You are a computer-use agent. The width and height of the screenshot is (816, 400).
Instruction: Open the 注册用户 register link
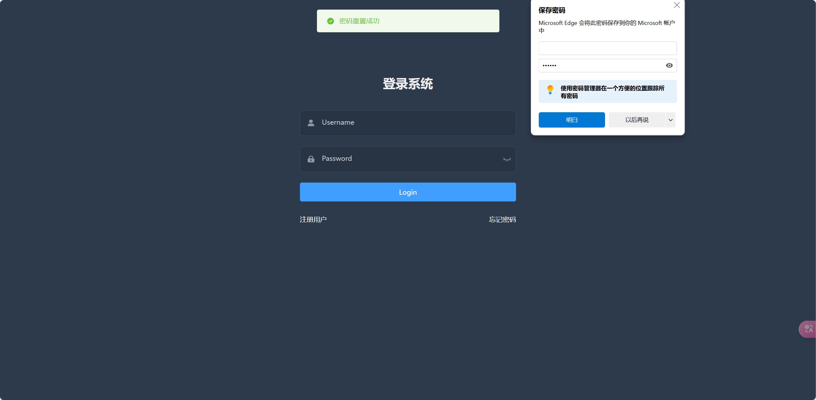click(x=313, y=220)
